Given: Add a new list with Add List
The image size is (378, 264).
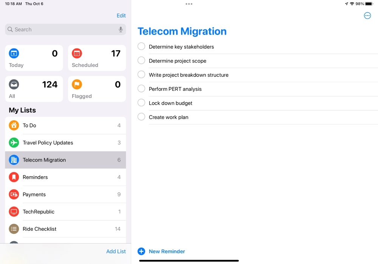Looking at the screenshot, I should pyautogui.click(x=116, y=251).
